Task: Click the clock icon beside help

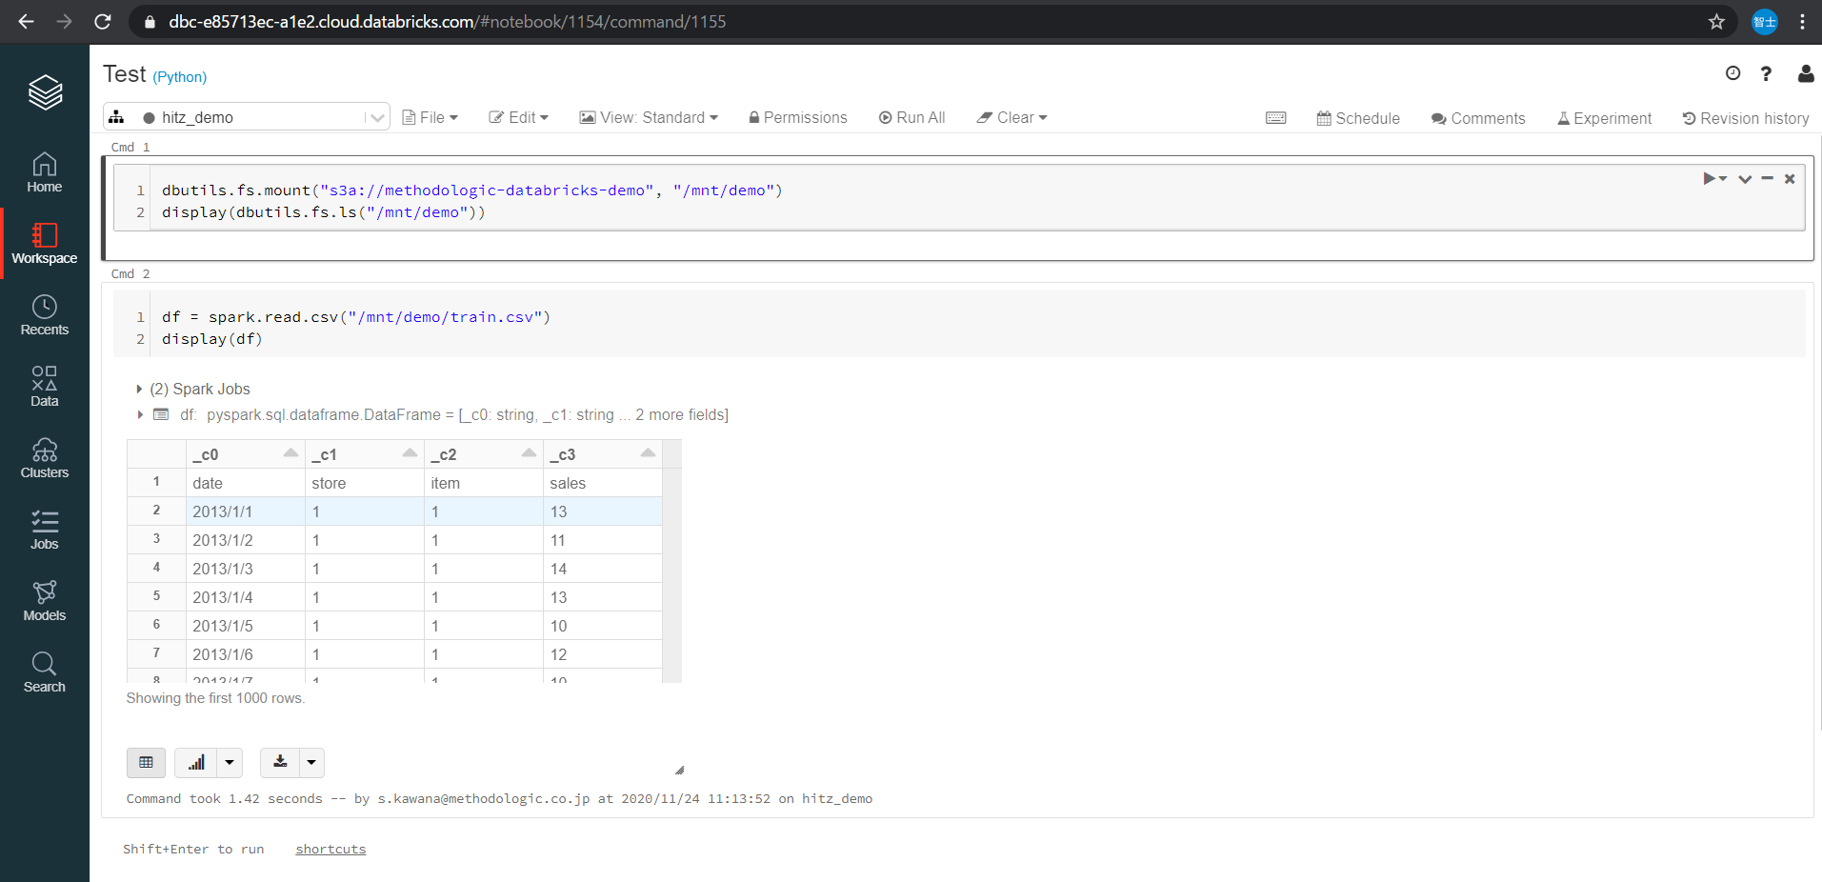Action: click(x=1732, y=73)
